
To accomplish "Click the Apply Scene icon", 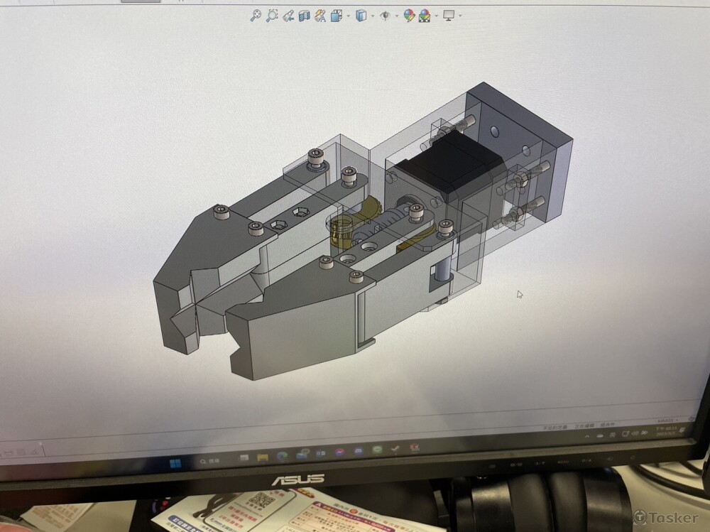I will click(425, 16).
